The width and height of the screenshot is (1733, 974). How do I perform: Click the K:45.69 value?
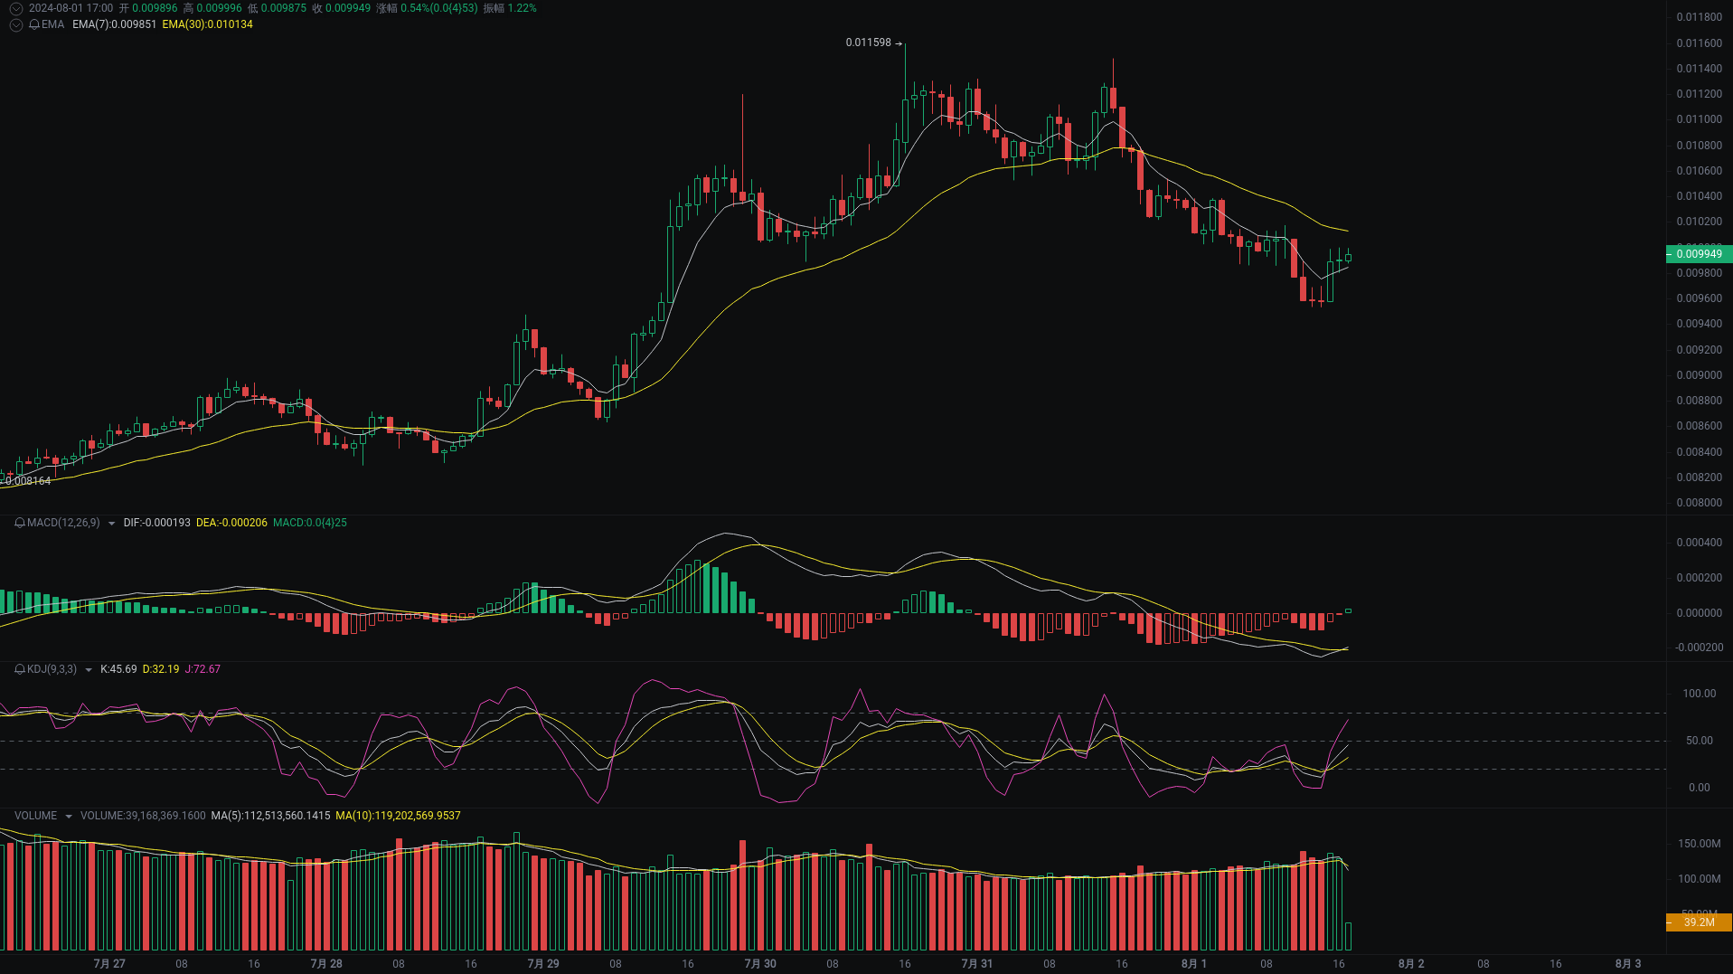pyautogui.click(x=118, y=669)
